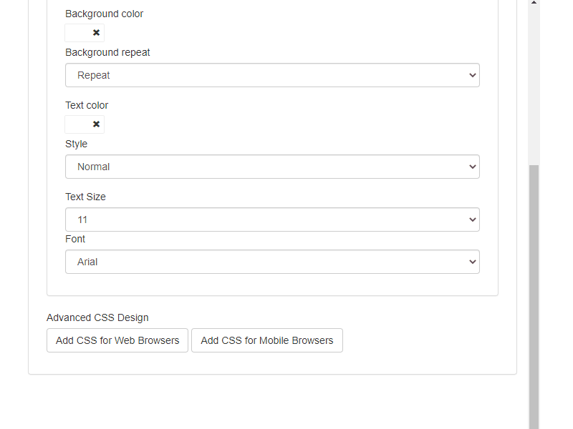Click the "Text Size" field label
The image size is (573, 429).
(85, 197)
